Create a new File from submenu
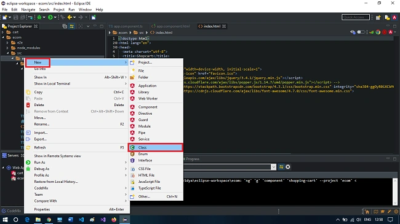The height and width of the screenshot is (224, 400). click(x=155, y=71)
